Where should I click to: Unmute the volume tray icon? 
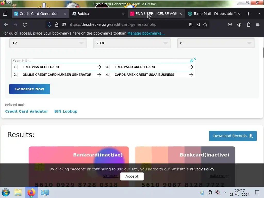click(218, 192)
